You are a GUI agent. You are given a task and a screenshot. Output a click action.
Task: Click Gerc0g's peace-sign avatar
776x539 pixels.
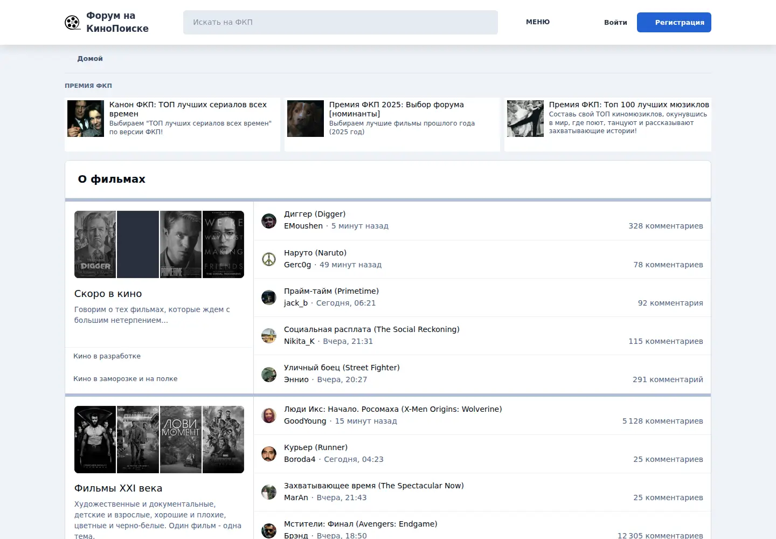(x=269, y=259)
